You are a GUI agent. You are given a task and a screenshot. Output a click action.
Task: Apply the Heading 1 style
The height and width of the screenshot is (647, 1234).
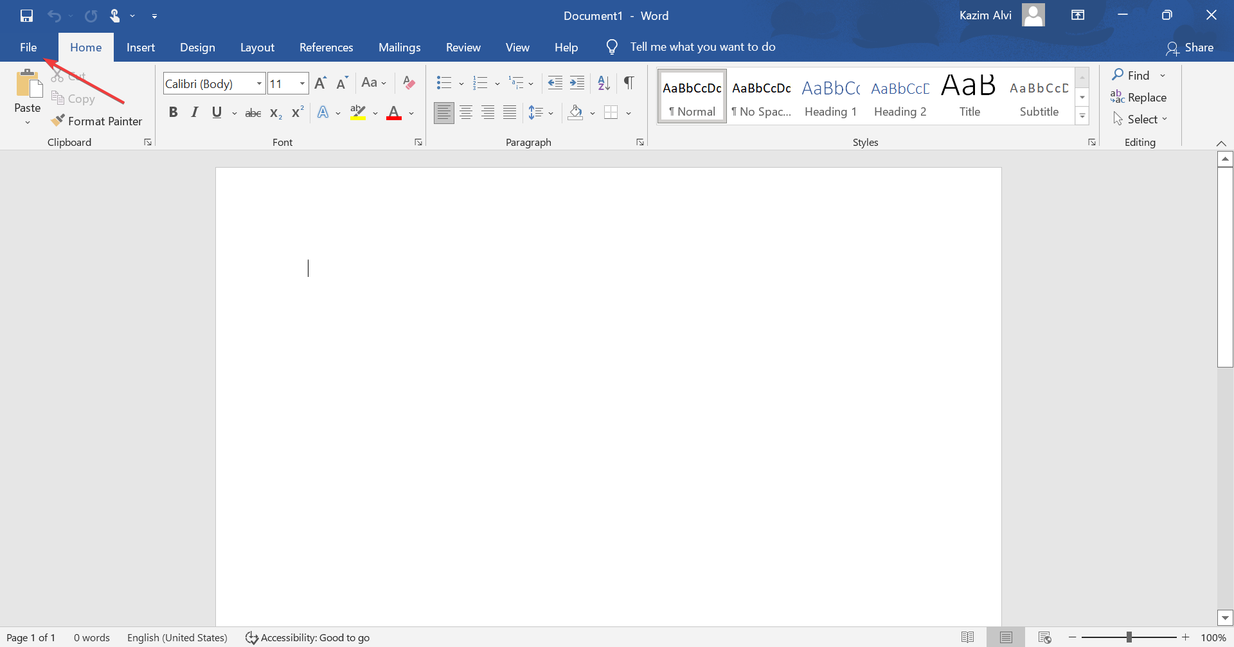(x=830, y=96)
